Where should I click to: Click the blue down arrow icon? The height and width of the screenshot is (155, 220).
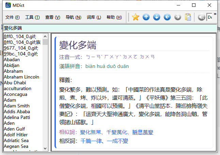coord(157,17)
